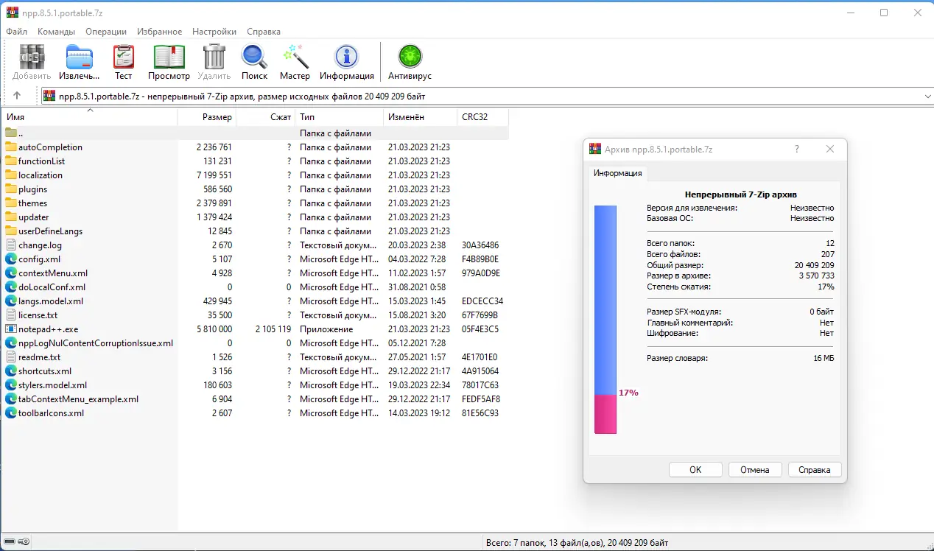Sort files by Изменён column header
The height and width of the screenshot is (551, 934).
(421, 117)
